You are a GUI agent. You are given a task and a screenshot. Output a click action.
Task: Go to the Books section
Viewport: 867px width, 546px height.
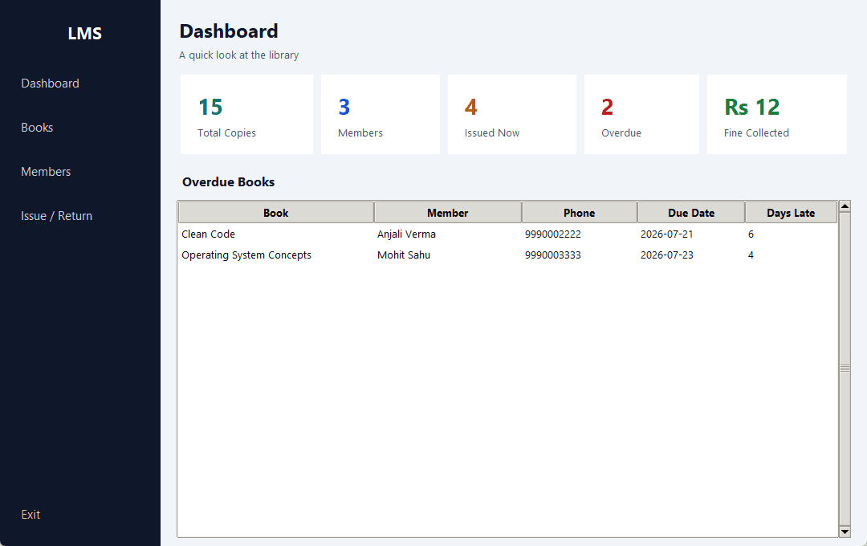coord(37,128)
